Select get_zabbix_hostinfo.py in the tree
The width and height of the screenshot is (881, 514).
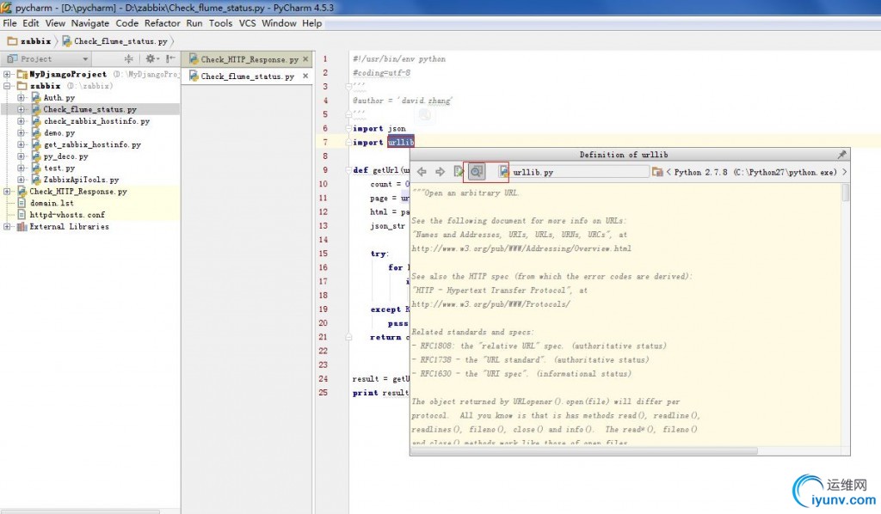pos(92,144)
